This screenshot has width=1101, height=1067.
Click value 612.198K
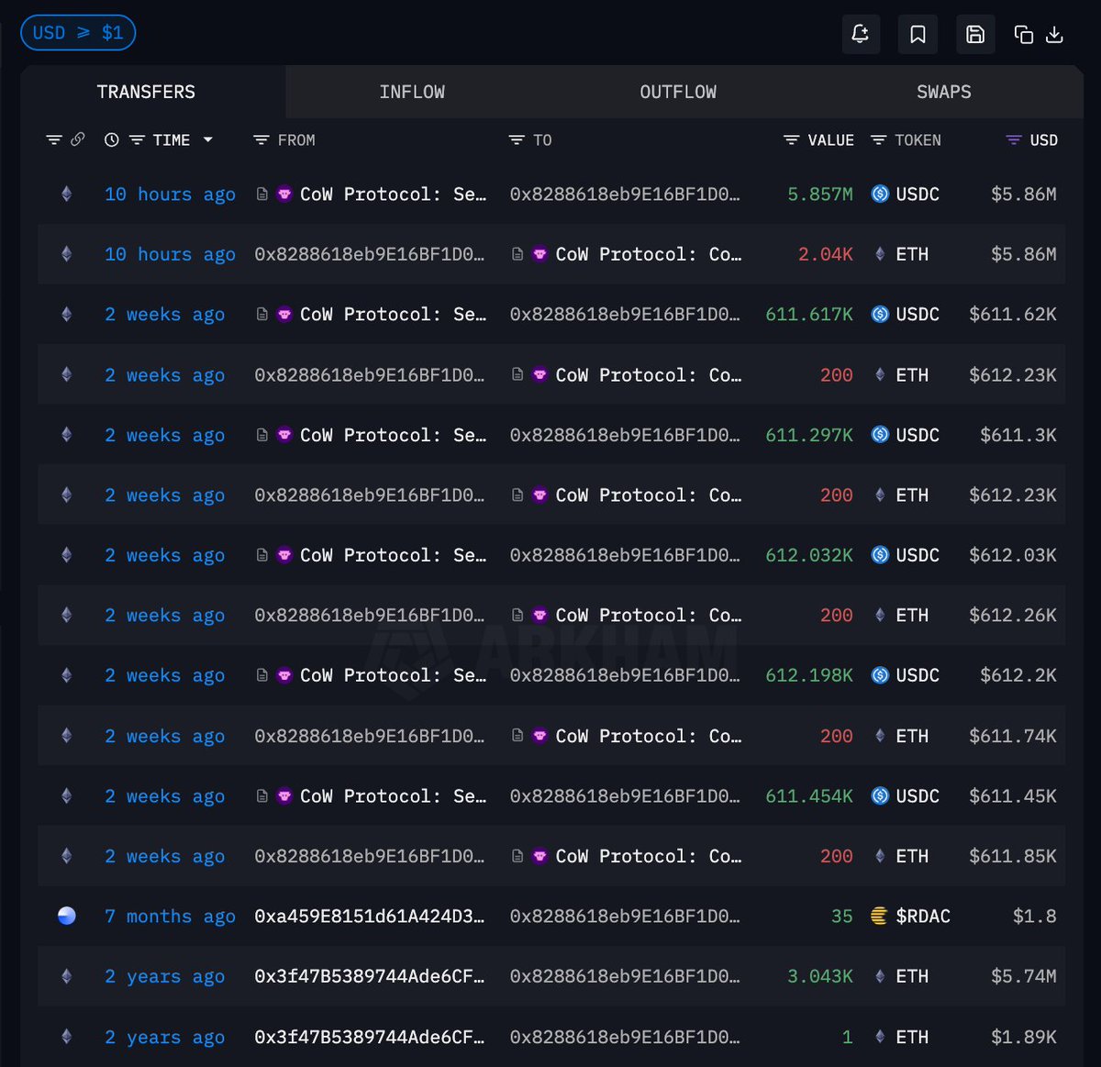(809, 675)
